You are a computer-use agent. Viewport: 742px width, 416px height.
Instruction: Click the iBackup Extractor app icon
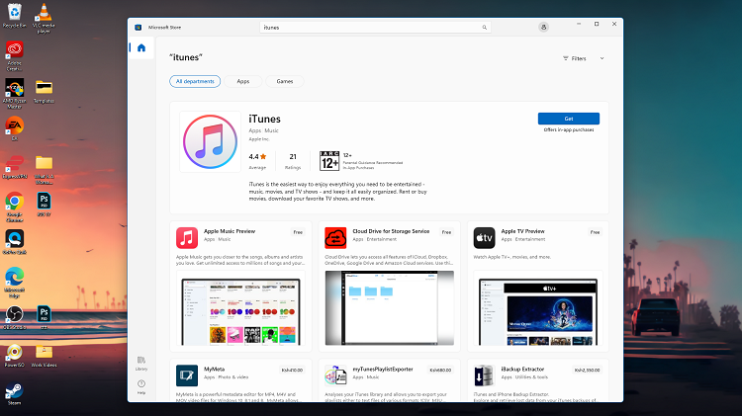[484, 375]
